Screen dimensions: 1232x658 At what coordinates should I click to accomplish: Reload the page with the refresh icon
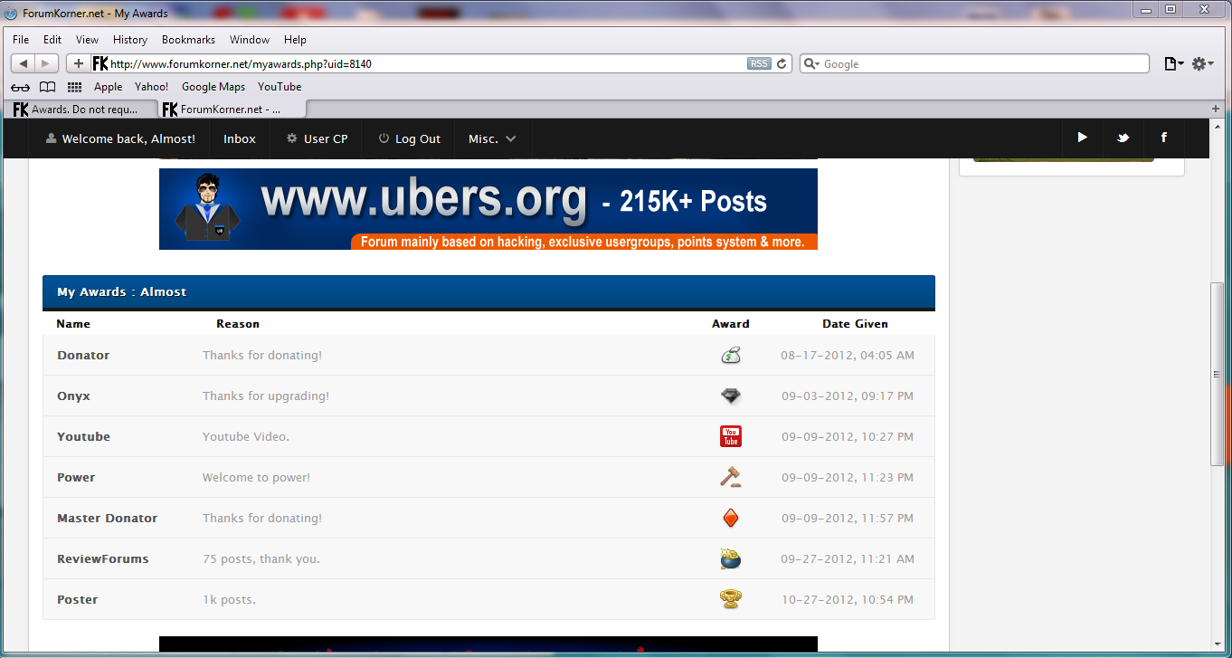coord(782,63)
